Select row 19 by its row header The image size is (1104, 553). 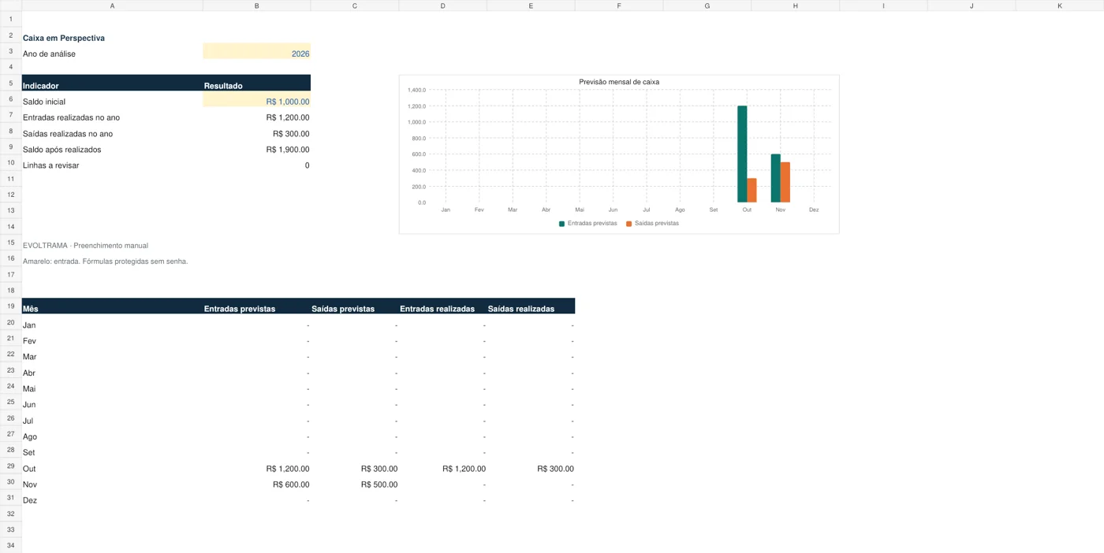pos(11,306)
